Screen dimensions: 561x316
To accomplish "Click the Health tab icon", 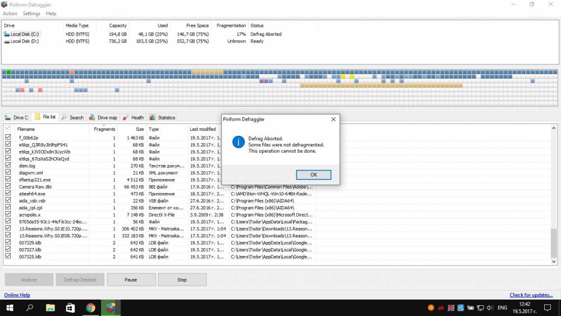I will [125, 117].
